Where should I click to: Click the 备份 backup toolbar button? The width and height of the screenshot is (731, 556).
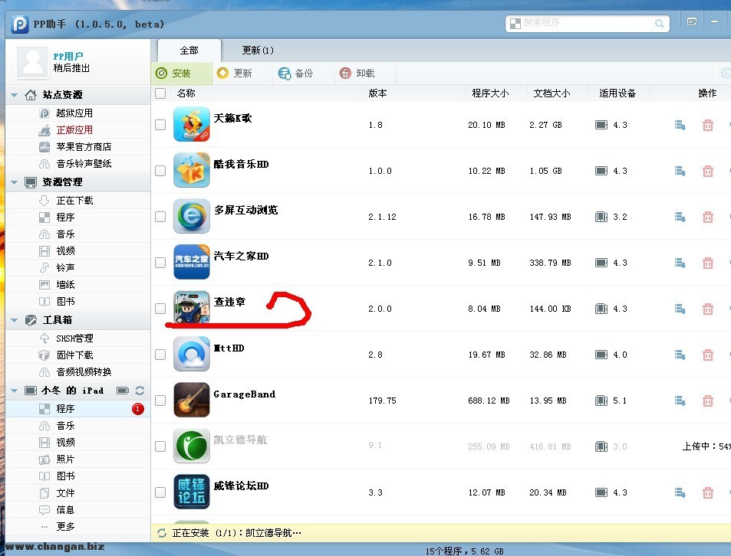coord(296,74)
